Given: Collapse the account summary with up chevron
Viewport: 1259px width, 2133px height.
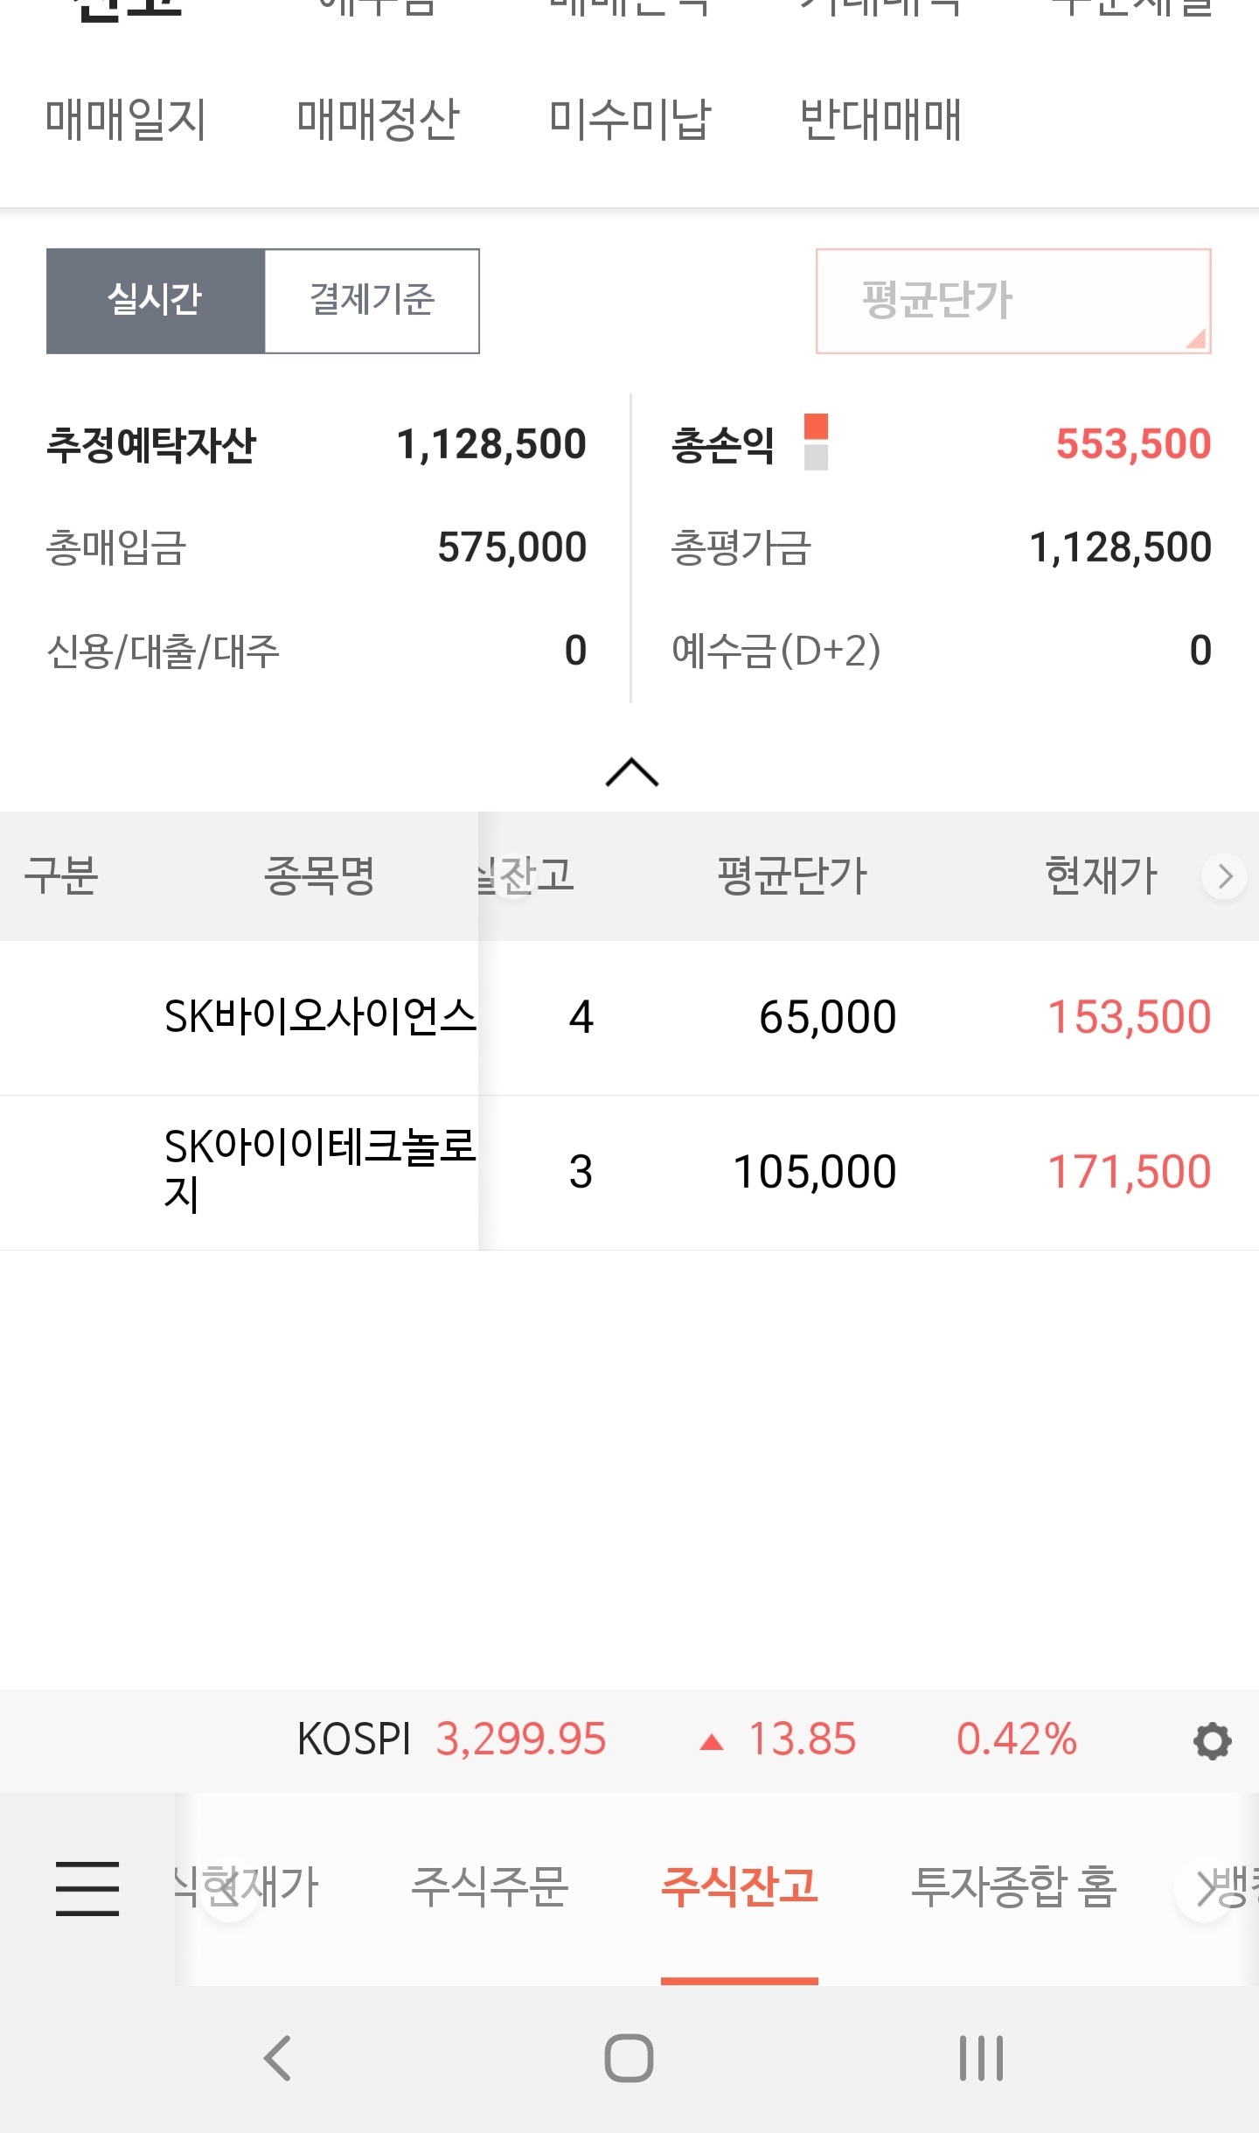Looking at the screenshot, I should [x=631, y=772].
